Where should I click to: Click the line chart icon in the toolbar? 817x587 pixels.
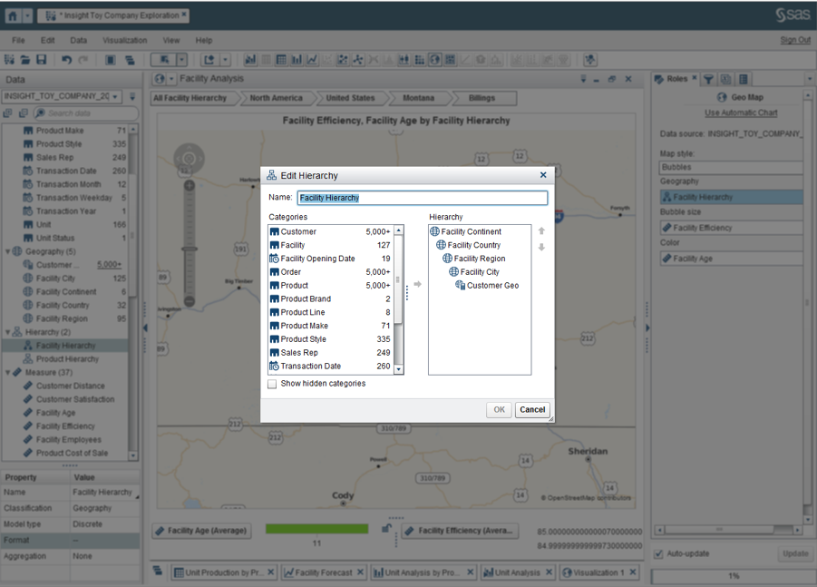(x=311, y=60)
